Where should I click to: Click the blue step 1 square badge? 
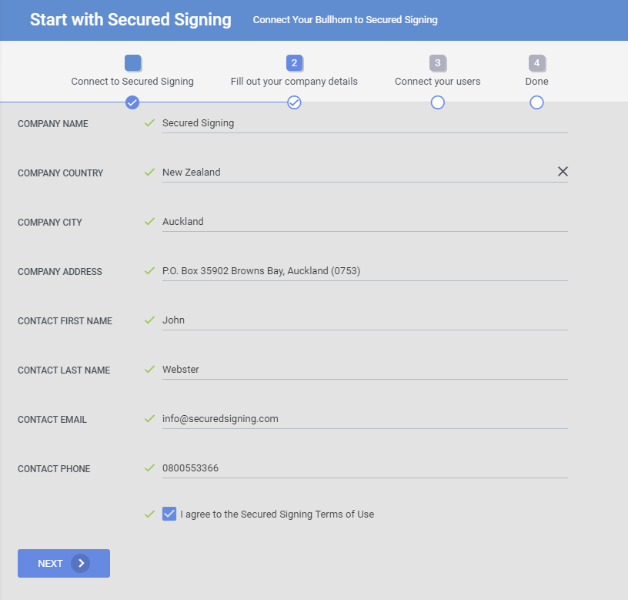pos(132,63)
